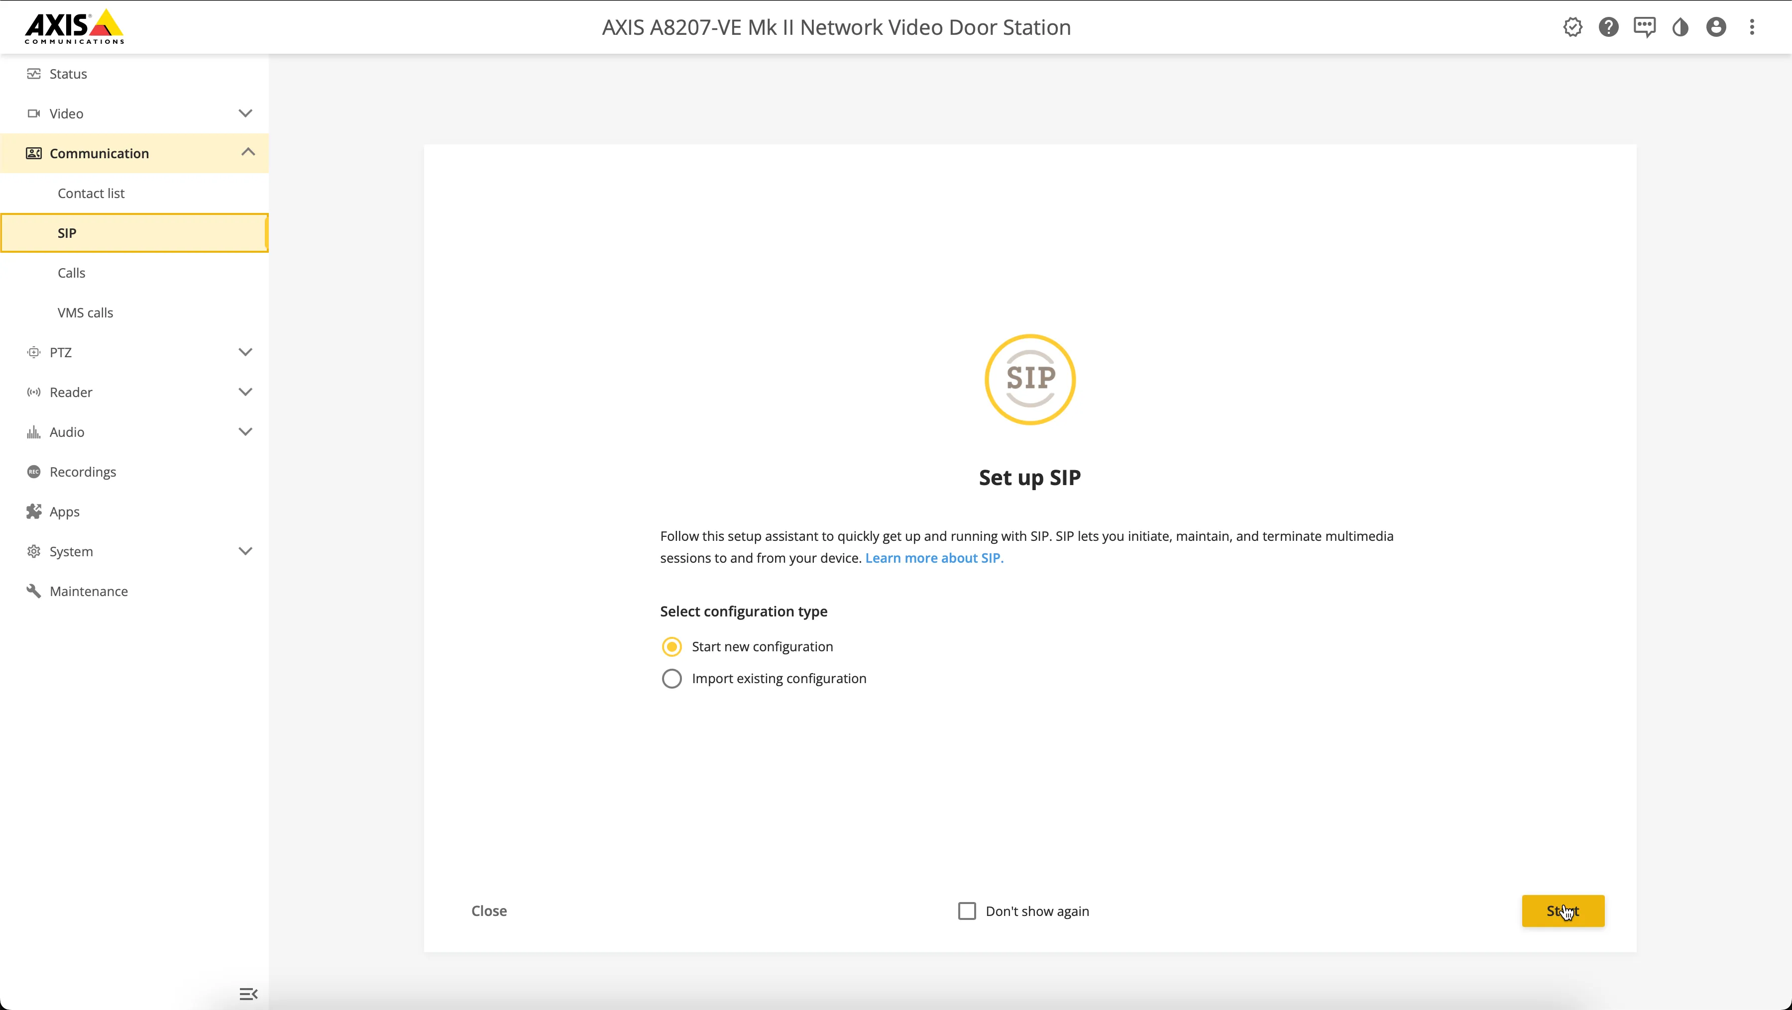
Task: Expand the PTZ section chevron
Action: coord(245,352)
